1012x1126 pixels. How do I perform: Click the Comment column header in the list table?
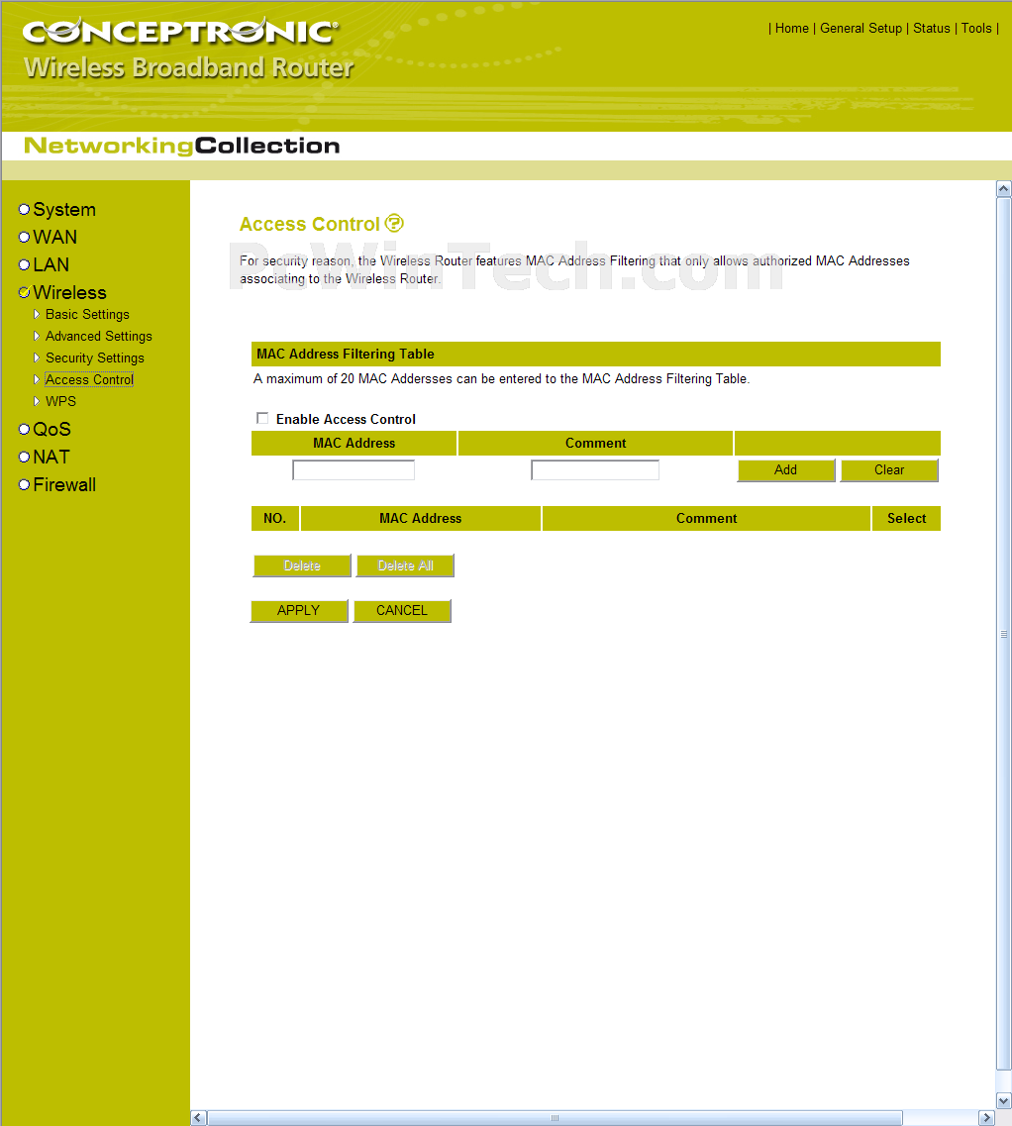pyautogui.click(x=707, y=519)
